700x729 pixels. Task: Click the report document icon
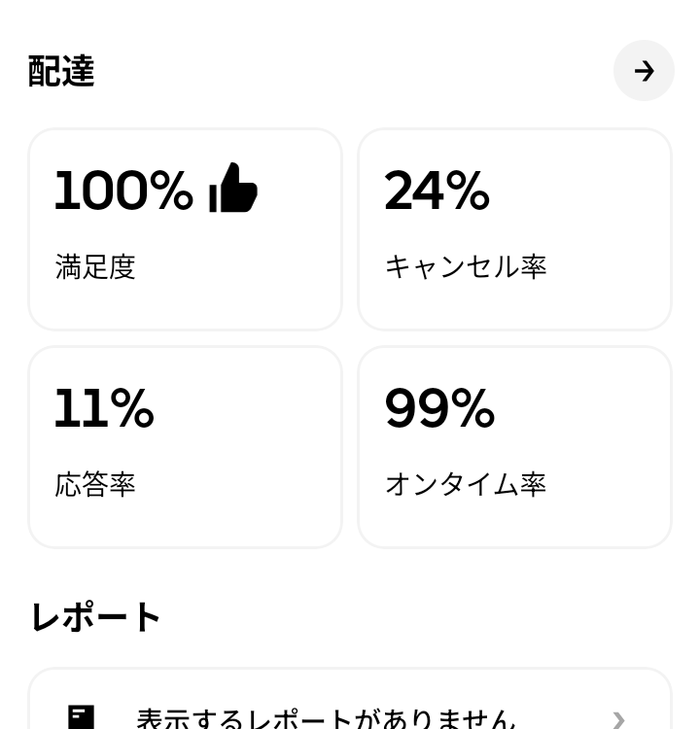(82, 717)
